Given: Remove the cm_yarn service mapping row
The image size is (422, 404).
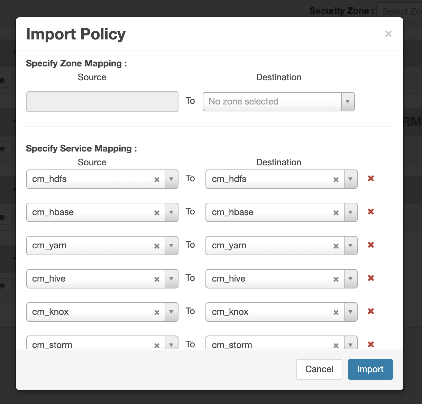Looking at the screenshot, I should [x=371, y=245].
